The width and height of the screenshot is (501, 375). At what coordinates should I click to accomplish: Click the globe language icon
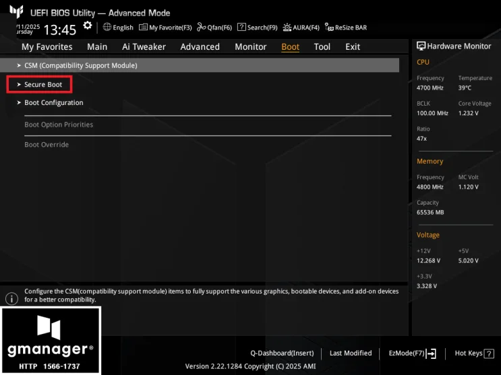coord(107,27)
